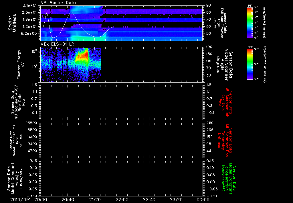Click the red MU Scanner Pos Telemetry label
Screen dimensions: 293x203
[225, 140]
